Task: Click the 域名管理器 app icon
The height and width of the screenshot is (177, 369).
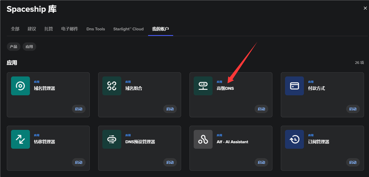Action: point(20,86)
